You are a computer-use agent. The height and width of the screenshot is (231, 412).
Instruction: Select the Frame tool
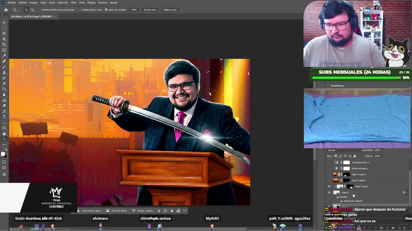[4, 50]
